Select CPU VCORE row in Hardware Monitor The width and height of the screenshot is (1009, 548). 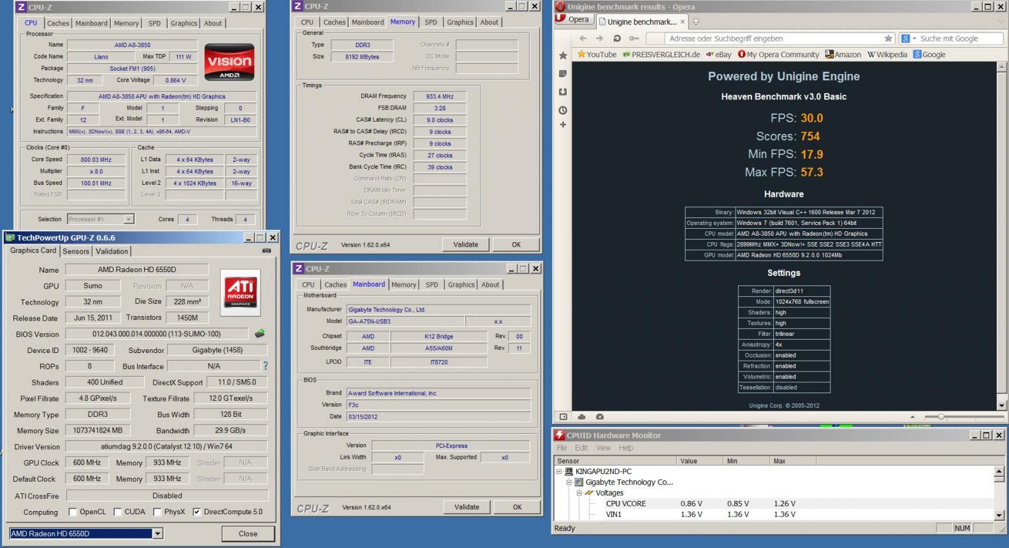point(774,503)
